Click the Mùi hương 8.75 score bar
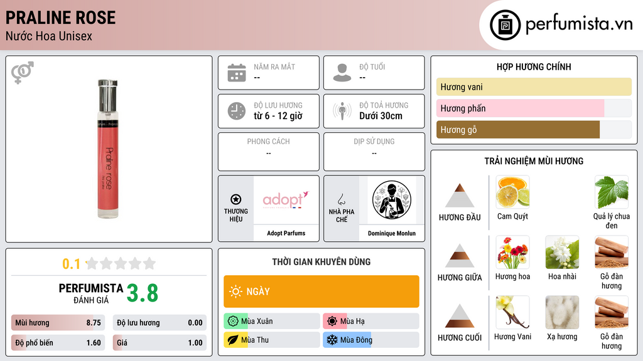 (58, 323)
